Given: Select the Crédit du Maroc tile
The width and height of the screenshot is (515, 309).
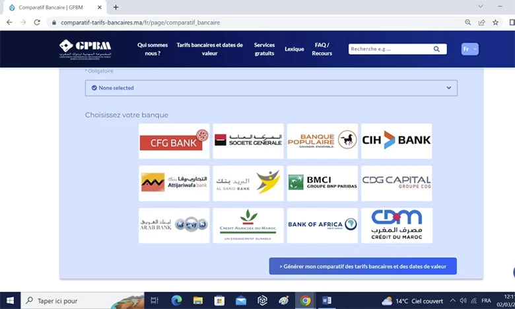Looking at the screenshot, I should tap(396, 225).
